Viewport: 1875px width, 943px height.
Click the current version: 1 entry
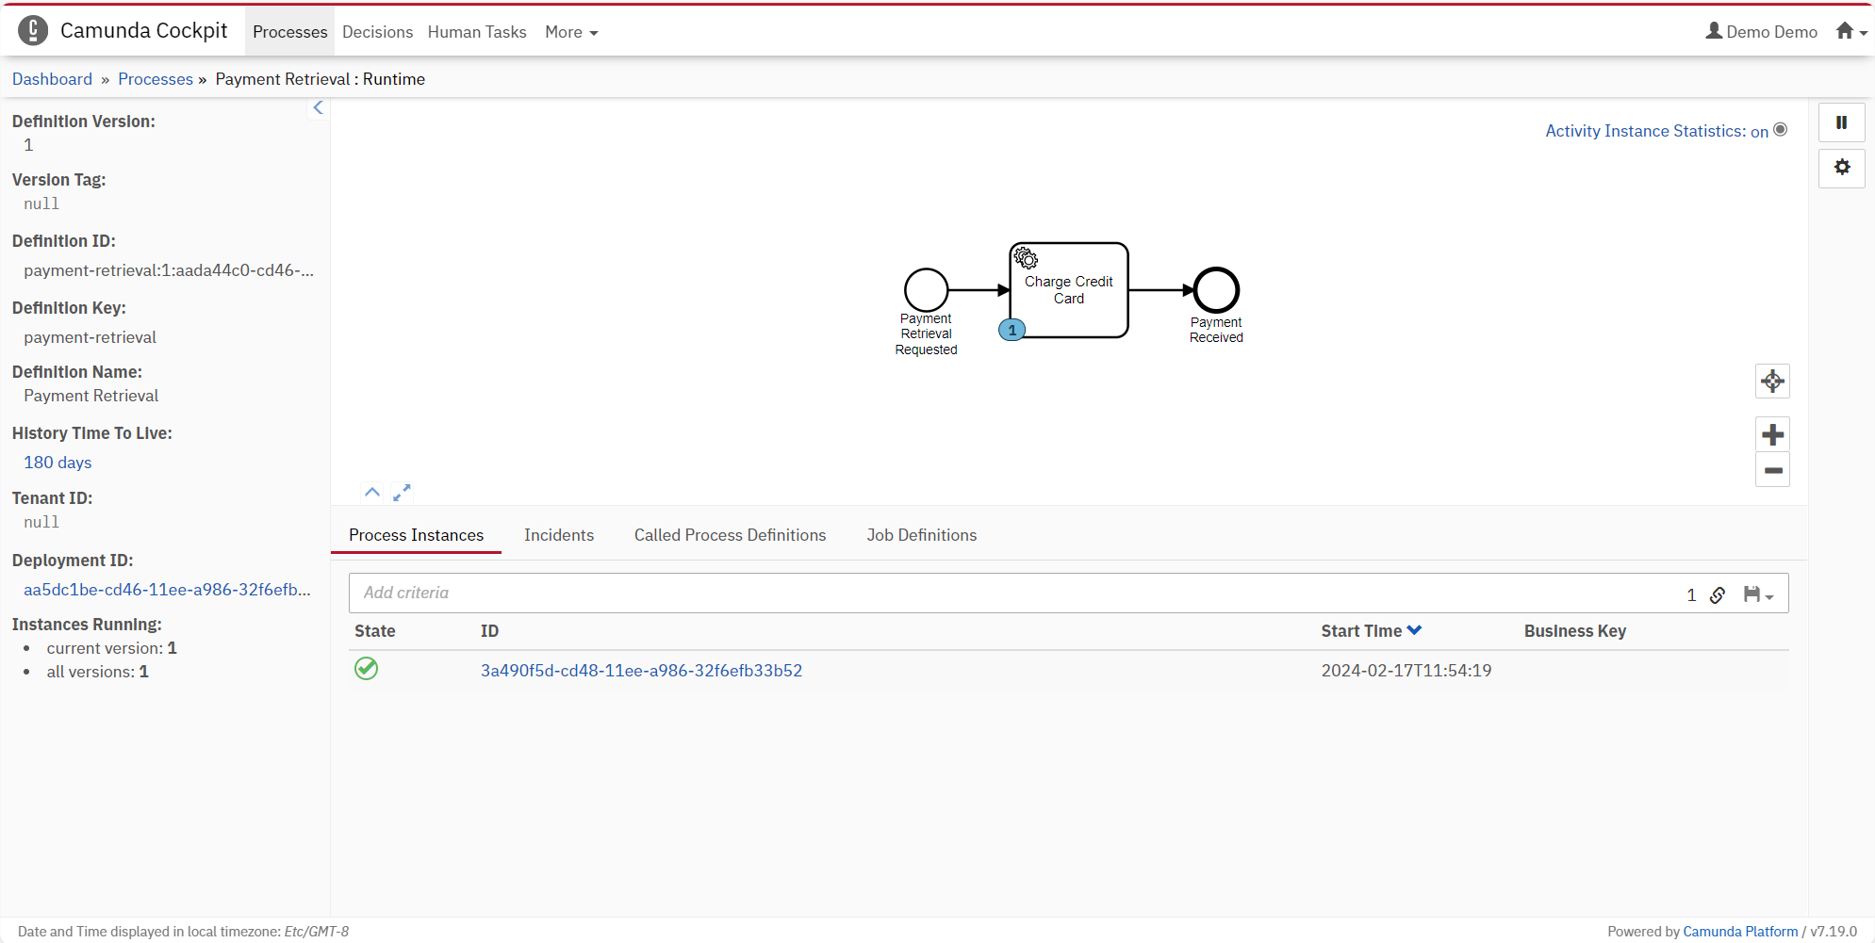(111, 648)
